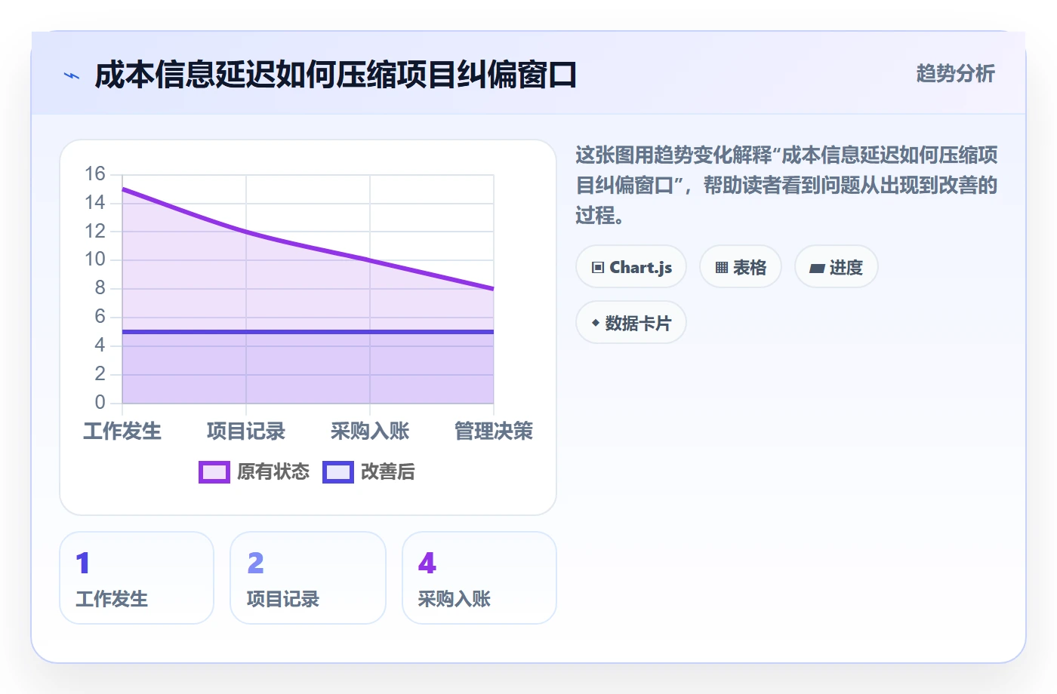Click the diamond icon in 数据卡片 chip

point(596,323)
